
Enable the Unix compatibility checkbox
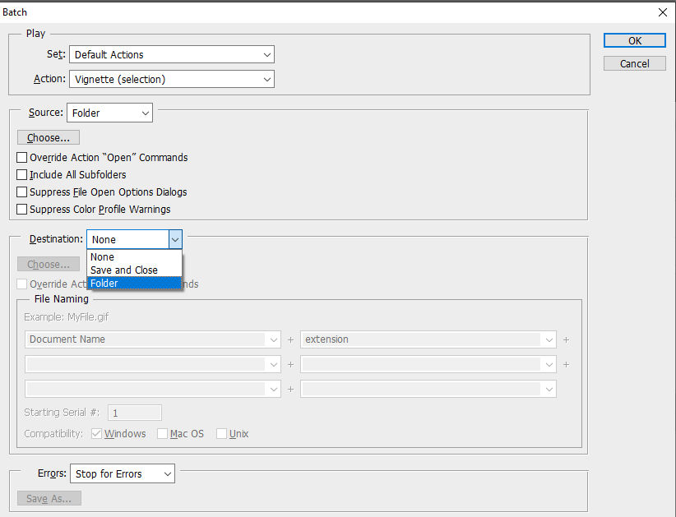(221, 434)
